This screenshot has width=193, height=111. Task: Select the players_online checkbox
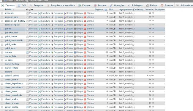[2, 76]
